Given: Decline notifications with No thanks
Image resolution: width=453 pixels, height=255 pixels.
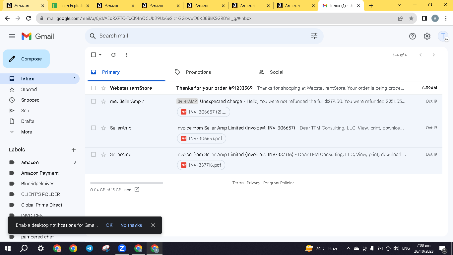Looking at the screenshot, I should click(x=131, y=225).
